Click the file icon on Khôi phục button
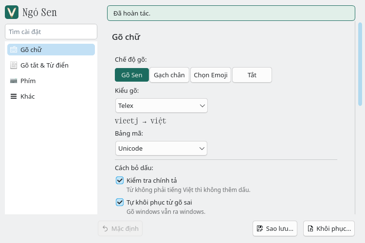Screen dimensions: 365x243 click(x=310, y=228)
